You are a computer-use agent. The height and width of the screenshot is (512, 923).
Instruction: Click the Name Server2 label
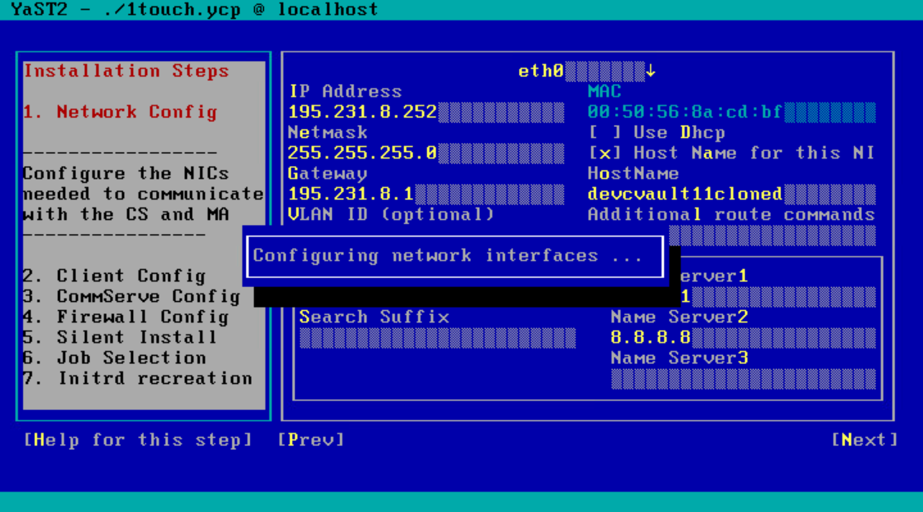(x=679, y=317)
